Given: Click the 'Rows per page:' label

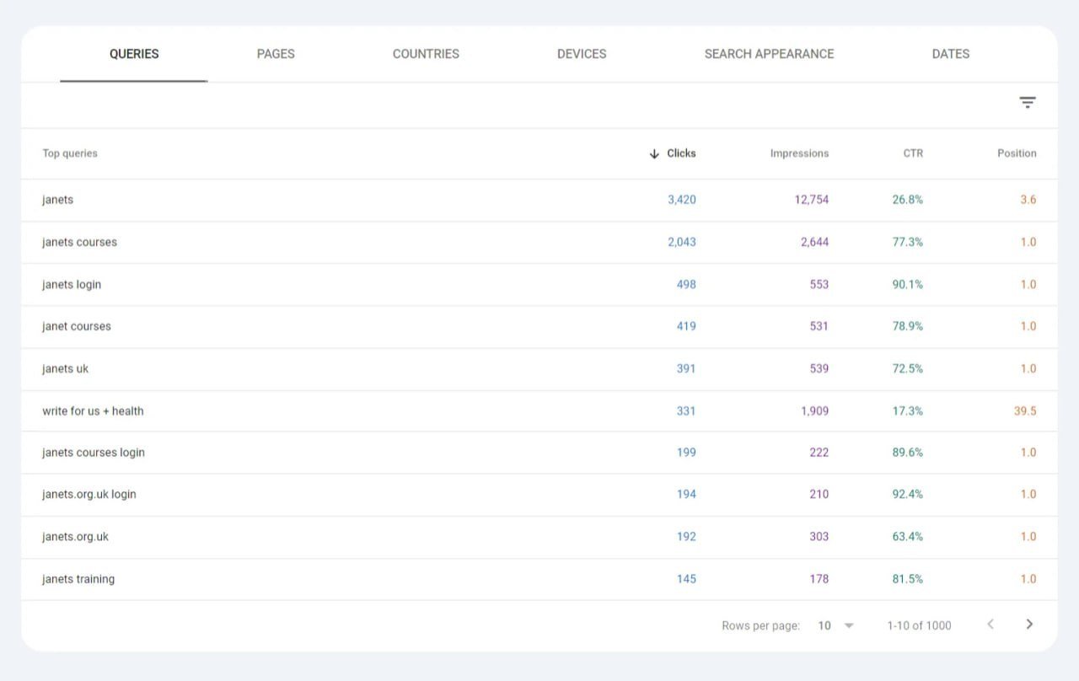Looking at the screenshot, I should pos(760,625).
